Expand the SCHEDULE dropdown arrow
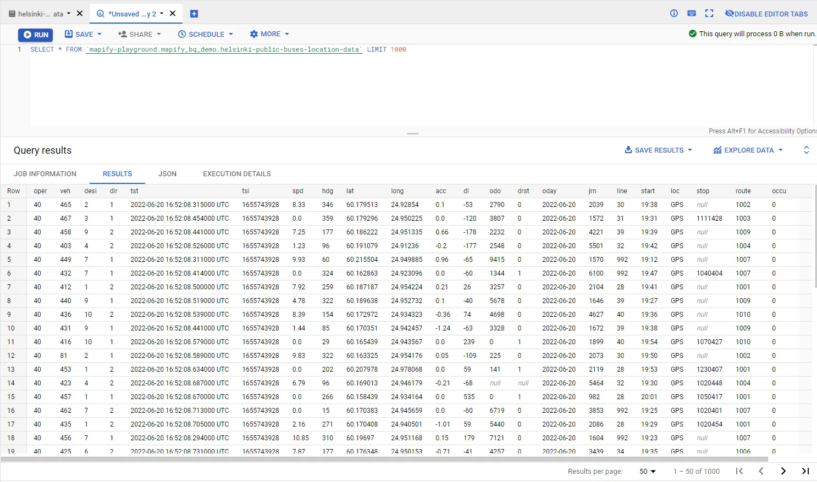The width and height of the screenshot is (817, 482). pyautogui.click(x=231, y=34)
